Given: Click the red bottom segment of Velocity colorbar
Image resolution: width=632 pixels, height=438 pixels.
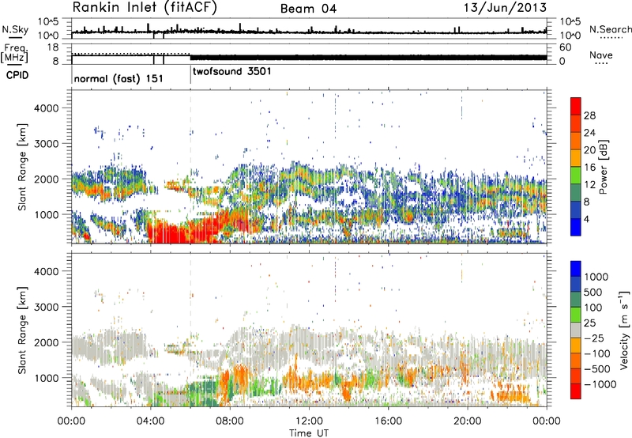Looking at the screenshot, I should tap(576, 391).
